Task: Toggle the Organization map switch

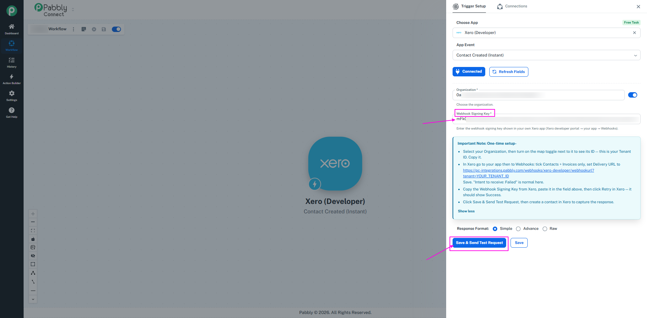Action: pyautogui.click(x=633, y=95)
